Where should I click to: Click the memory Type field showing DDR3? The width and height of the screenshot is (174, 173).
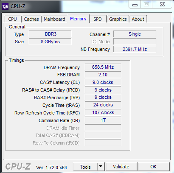pyautogui.click(x=50, y=34)
